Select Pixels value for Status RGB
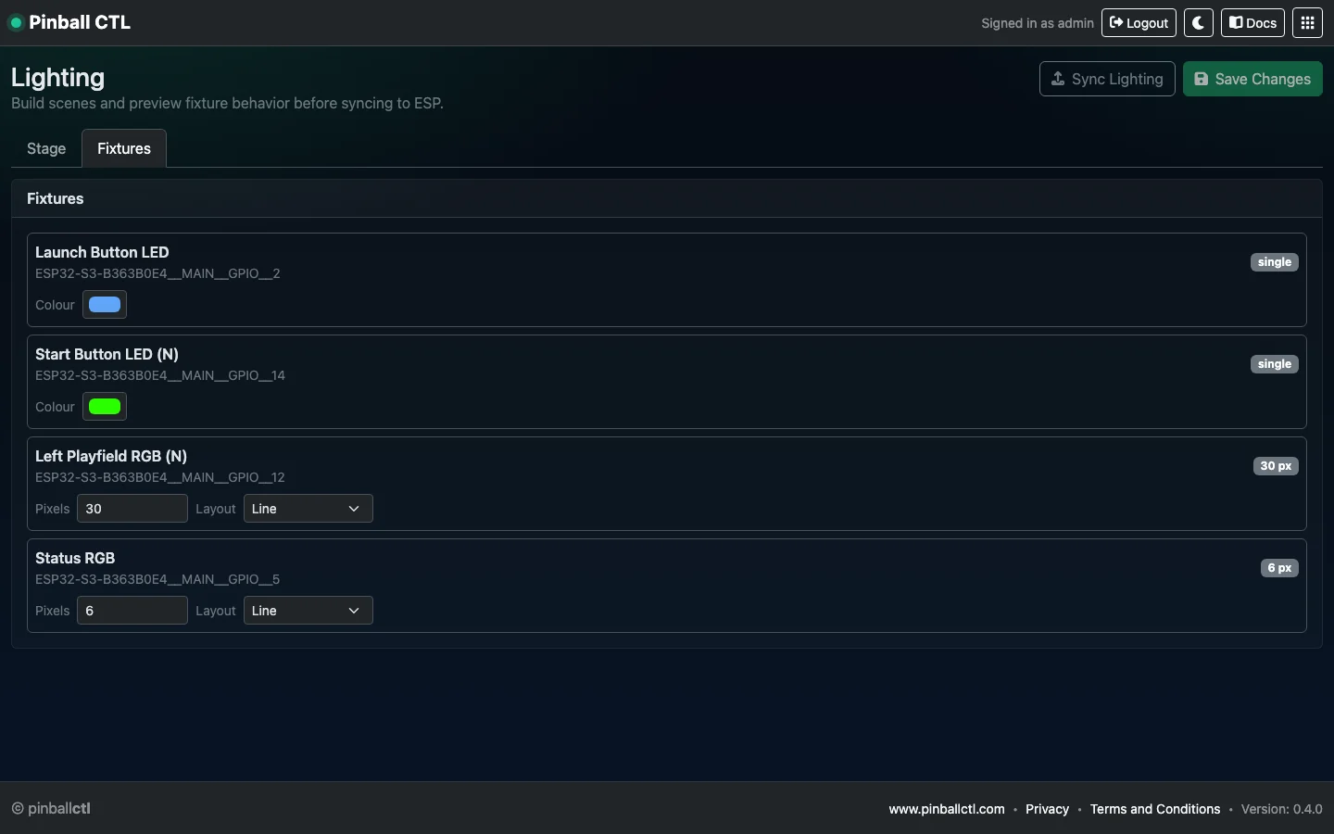Image resolution: width=1334 pixels, height=834 pixels. point(132,611)
